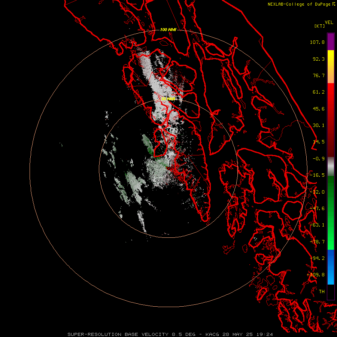Image resolution: width=337 pixels, height=337 pixels.
Task: Click the purple band of the velocity color bar
Action: [x=331, y=42]
